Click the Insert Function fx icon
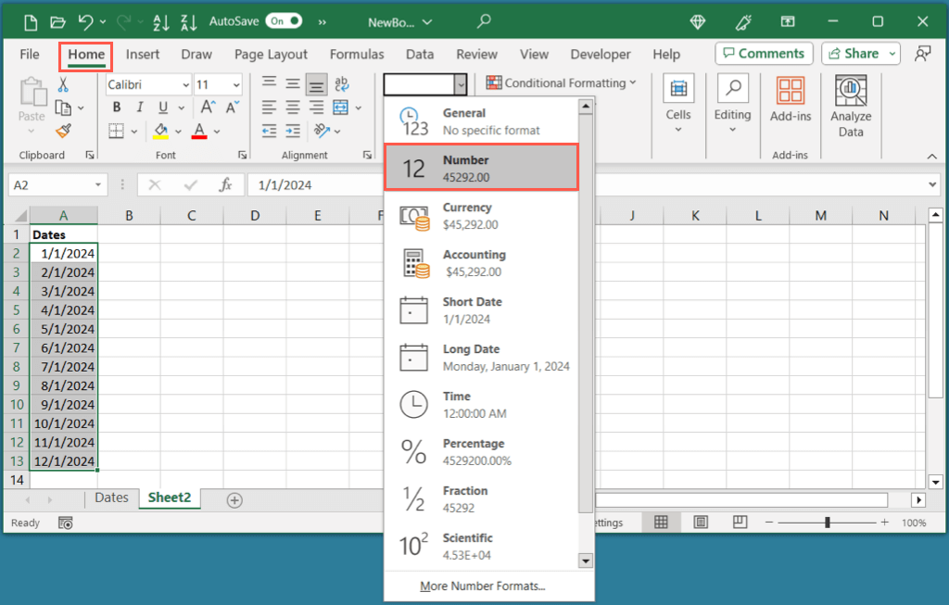Viewport: 949px width, 605px height. coord(225,185)
